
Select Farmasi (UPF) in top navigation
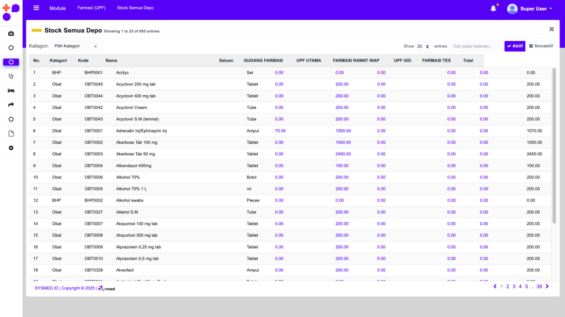tap(92, 8)
